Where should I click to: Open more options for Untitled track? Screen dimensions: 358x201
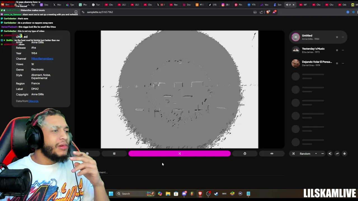pyautogui.click(x=343, y=37)
